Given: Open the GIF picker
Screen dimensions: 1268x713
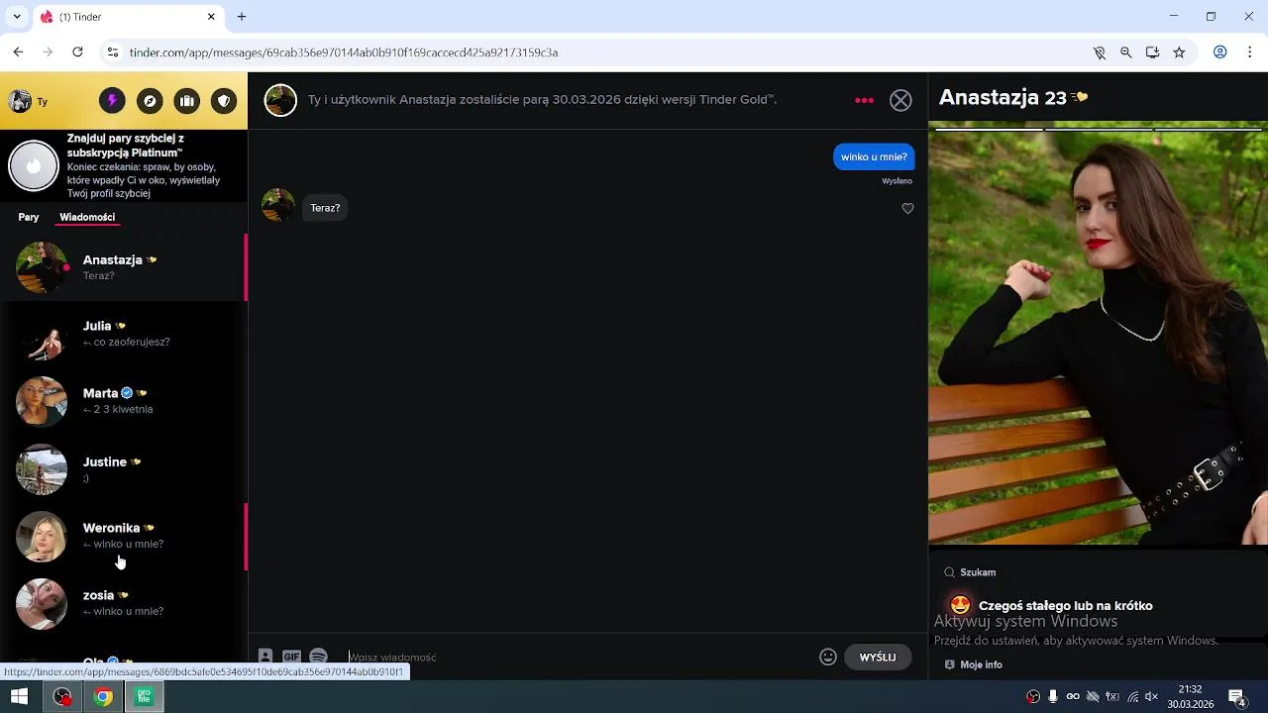Looking at the screenshot, I should [291, 657].
